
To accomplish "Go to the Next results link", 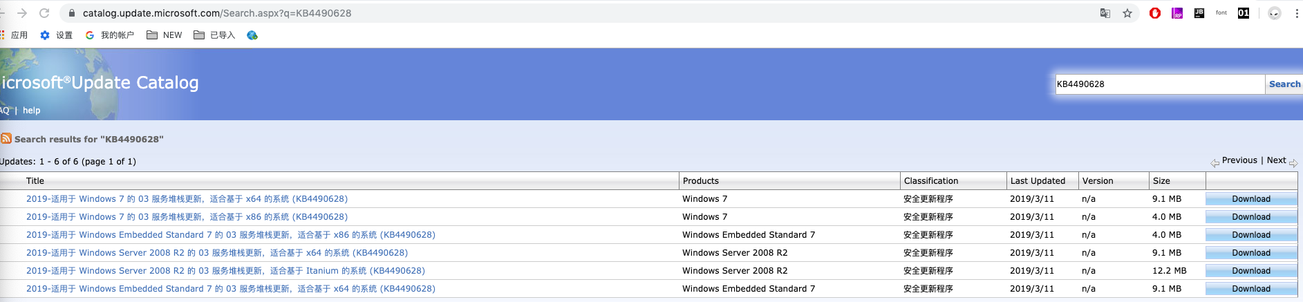I will (1277, 160).
